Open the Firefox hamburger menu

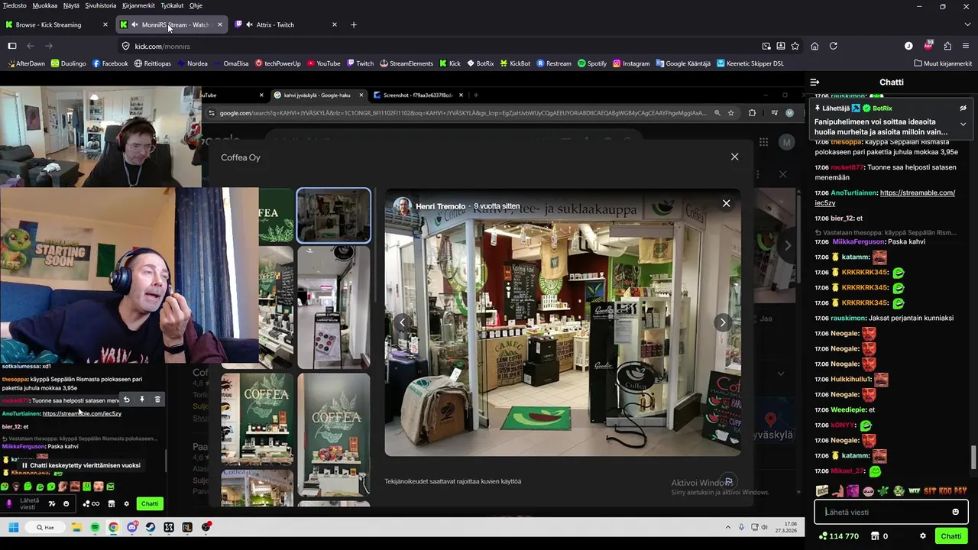click(x=967, y=46)
